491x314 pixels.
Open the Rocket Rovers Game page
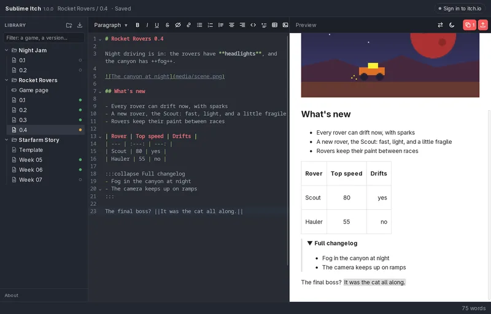point(45,91)
